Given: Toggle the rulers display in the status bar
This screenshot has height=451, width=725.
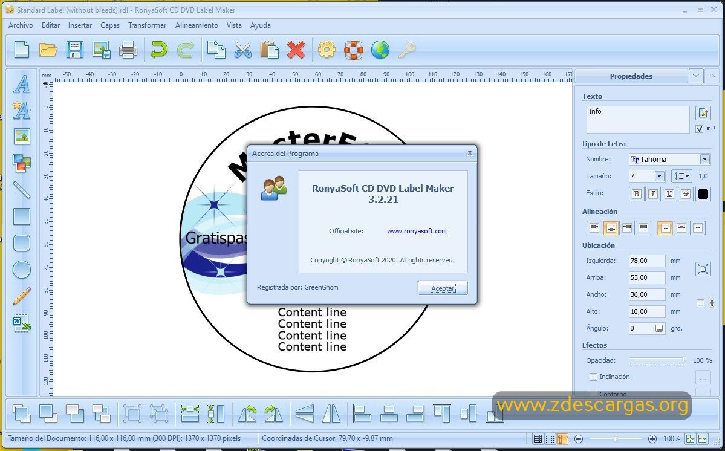Looking at the screenshot, I should click(562, 438).
